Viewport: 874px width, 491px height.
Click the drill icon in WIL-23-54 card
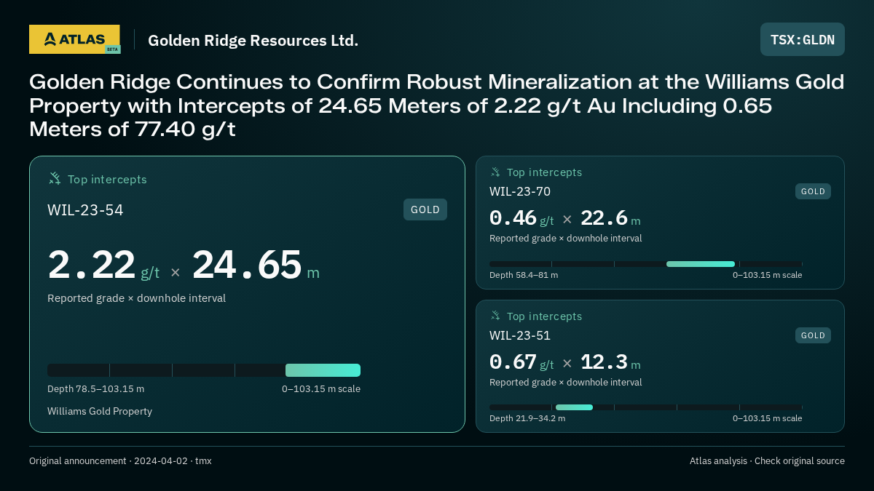[55, 178]
